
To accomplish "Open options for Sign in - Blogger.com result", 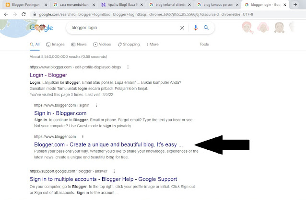I will (x=96, y=105).
